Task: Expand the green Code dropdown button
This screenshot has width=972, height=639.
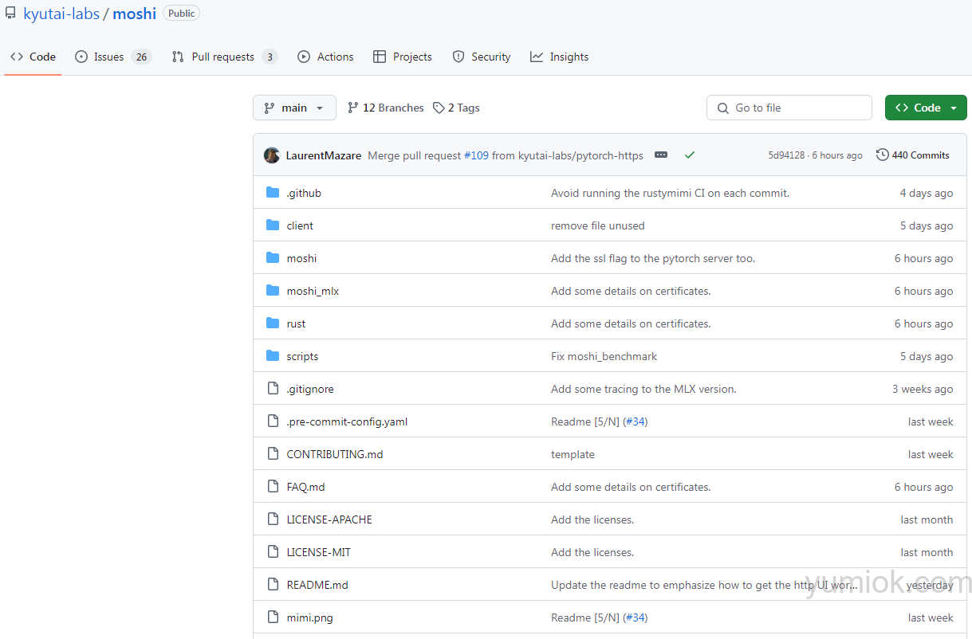Action: [x=926, y=108]
